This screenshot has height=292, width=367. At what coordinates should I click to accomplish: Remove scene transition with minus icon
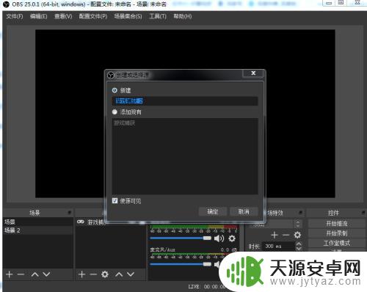(286, 235)
